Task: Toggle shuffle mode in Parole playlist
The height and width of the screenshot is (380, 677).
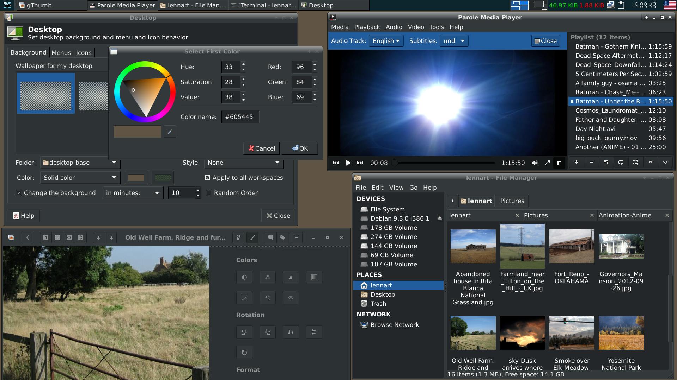Action: click(635, 163)
